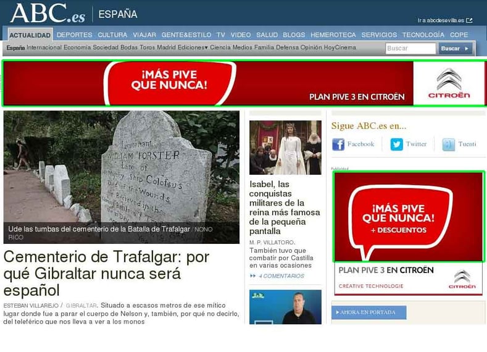Navigate to SALUD
The width and height of the screenshot is (487, 352).
click(x=267, y=35)
